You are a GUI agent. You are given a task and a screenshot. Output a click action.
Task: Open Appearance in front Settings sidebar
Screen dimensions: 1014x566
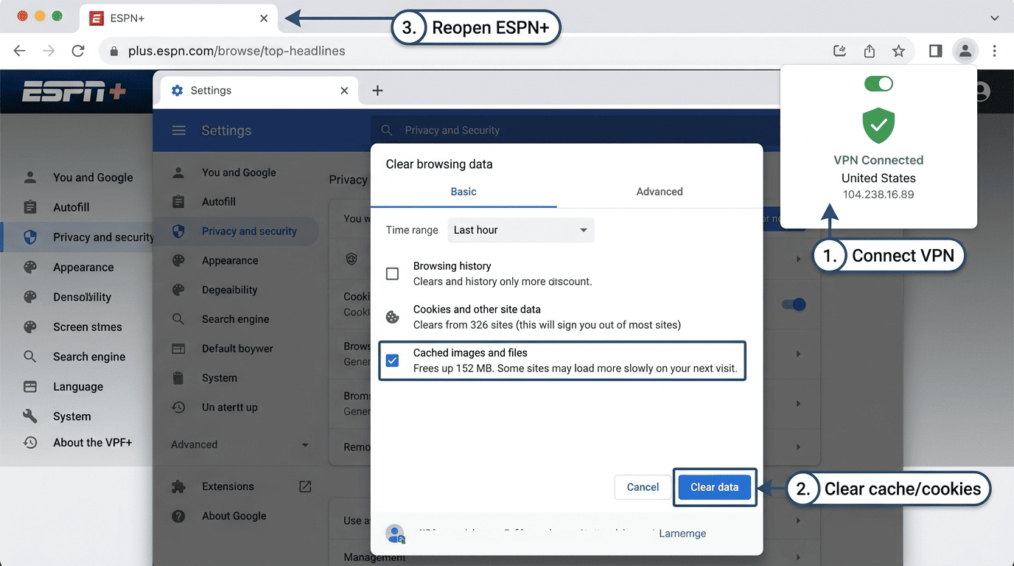tap(230, 260)
